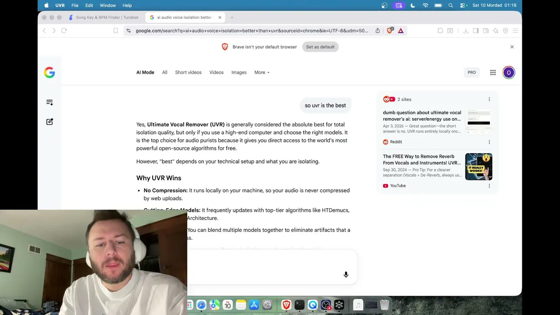560x315 pixels.
Task: Open the UVR application menu
Action: 60,5
